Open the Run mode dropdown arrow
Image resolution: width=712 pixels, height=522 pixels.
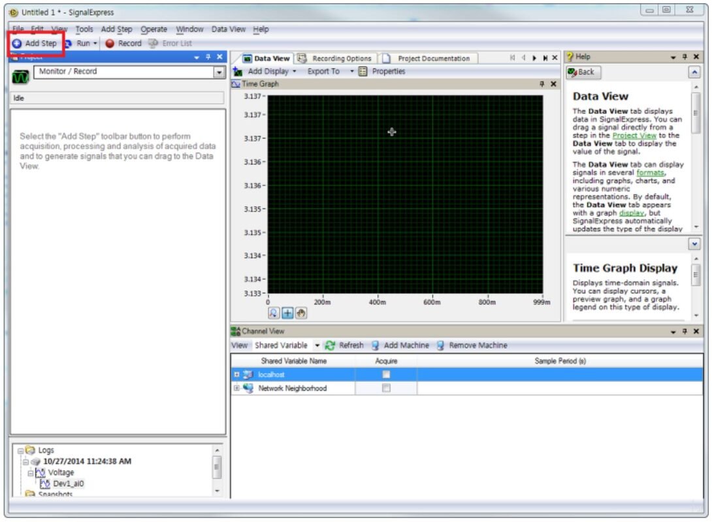click(x=95, y=44)
